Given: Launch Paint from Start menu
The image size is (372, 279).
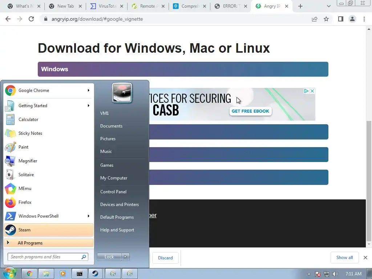Looking at the screenshot, I should (49, 147).
